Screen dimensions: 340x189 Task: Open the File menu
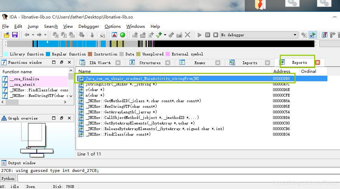tap(5, 27)
